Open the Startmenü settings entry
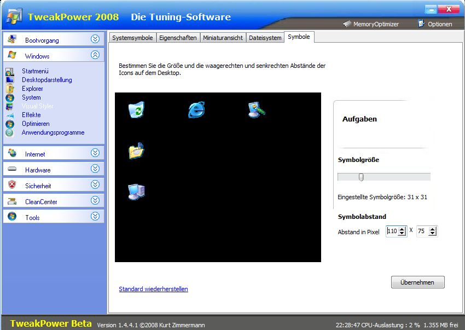 35,71
